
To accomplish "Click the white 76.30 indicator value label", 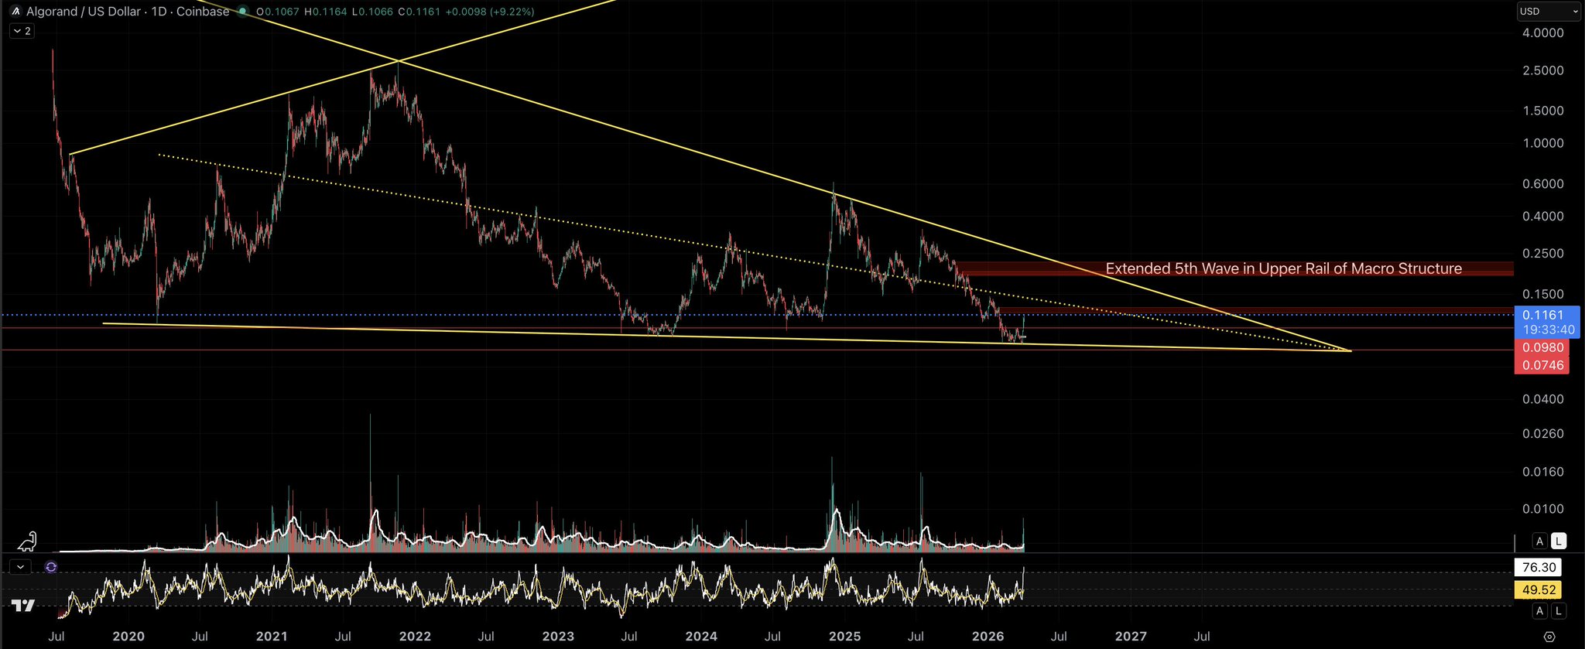I will tap(1539, 567).
